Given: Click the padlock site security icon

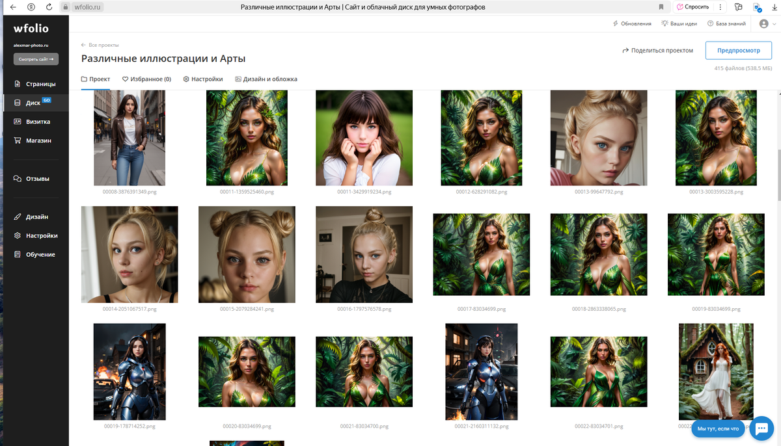Looking at the screenshot, I should (65, 7).
